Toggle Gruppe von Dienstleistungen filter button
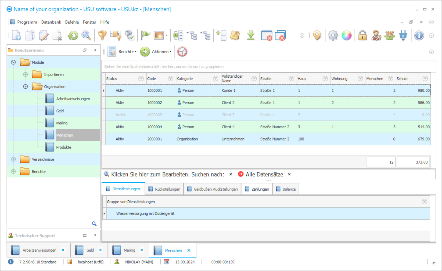The image size is (442, 271). tap(425, 202)
